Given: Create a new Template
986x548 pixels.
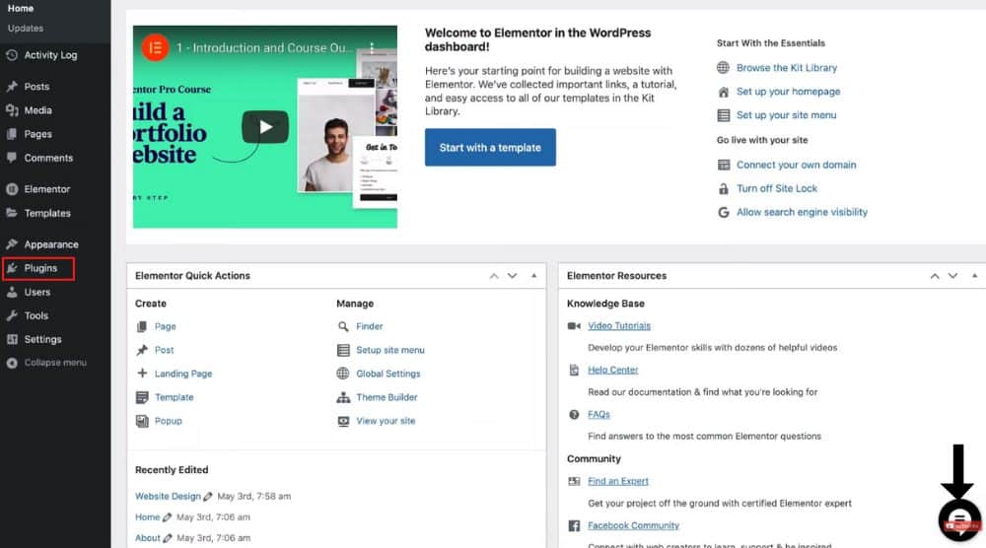Looking at the screenshot, I should [x=175, y=398].
